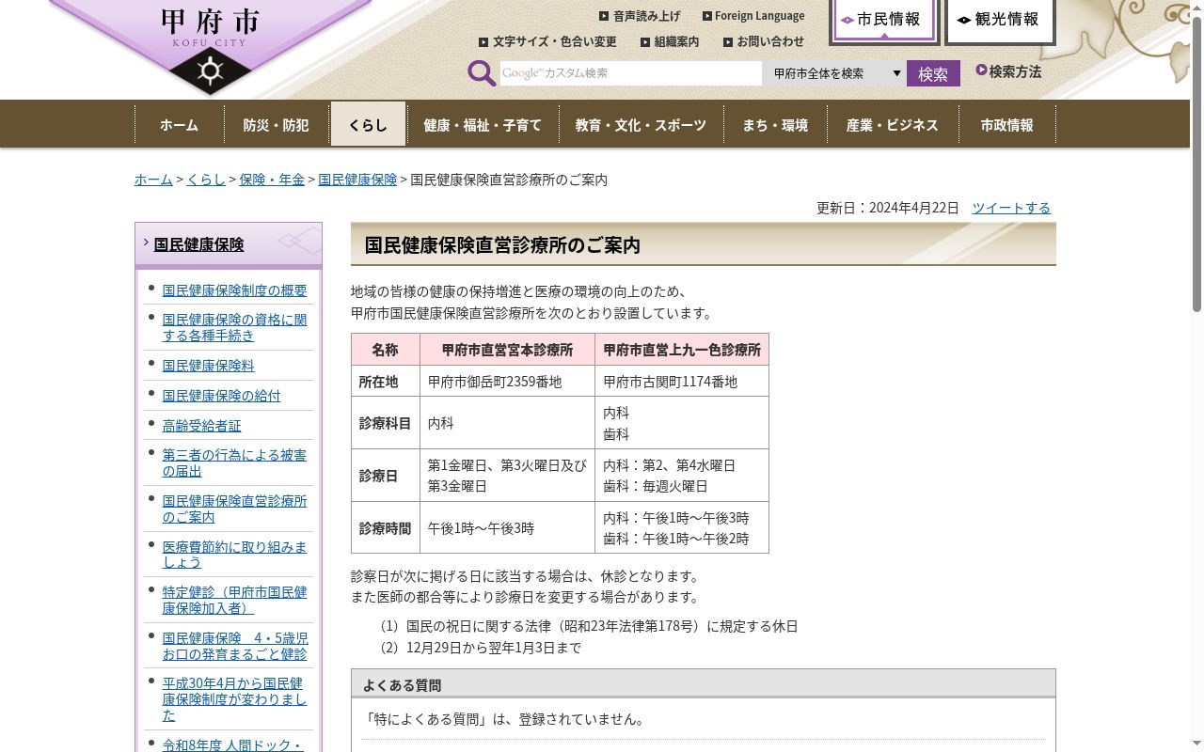
Task: Click the Kofu City logo emblem
Action: point(210,49)
